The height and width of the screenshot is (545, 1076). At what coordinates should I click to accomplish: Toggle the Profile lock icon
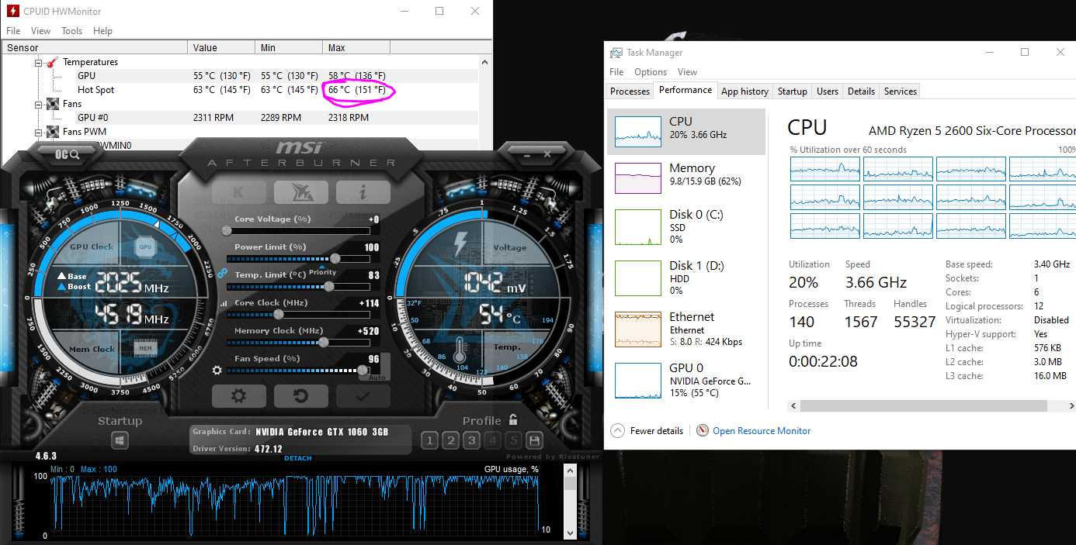(513, 420)
